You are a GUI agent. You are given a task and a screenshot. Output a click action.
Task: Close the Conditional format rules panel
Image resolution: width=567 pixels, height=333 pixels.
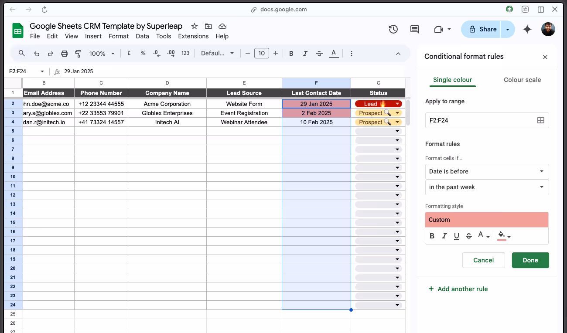pyautogui.click(x=545, y=57)
